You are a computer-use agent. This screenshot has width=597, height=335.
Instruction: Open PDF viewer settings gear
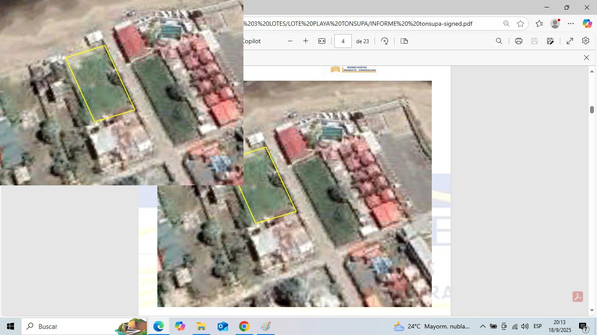[586, 41]
